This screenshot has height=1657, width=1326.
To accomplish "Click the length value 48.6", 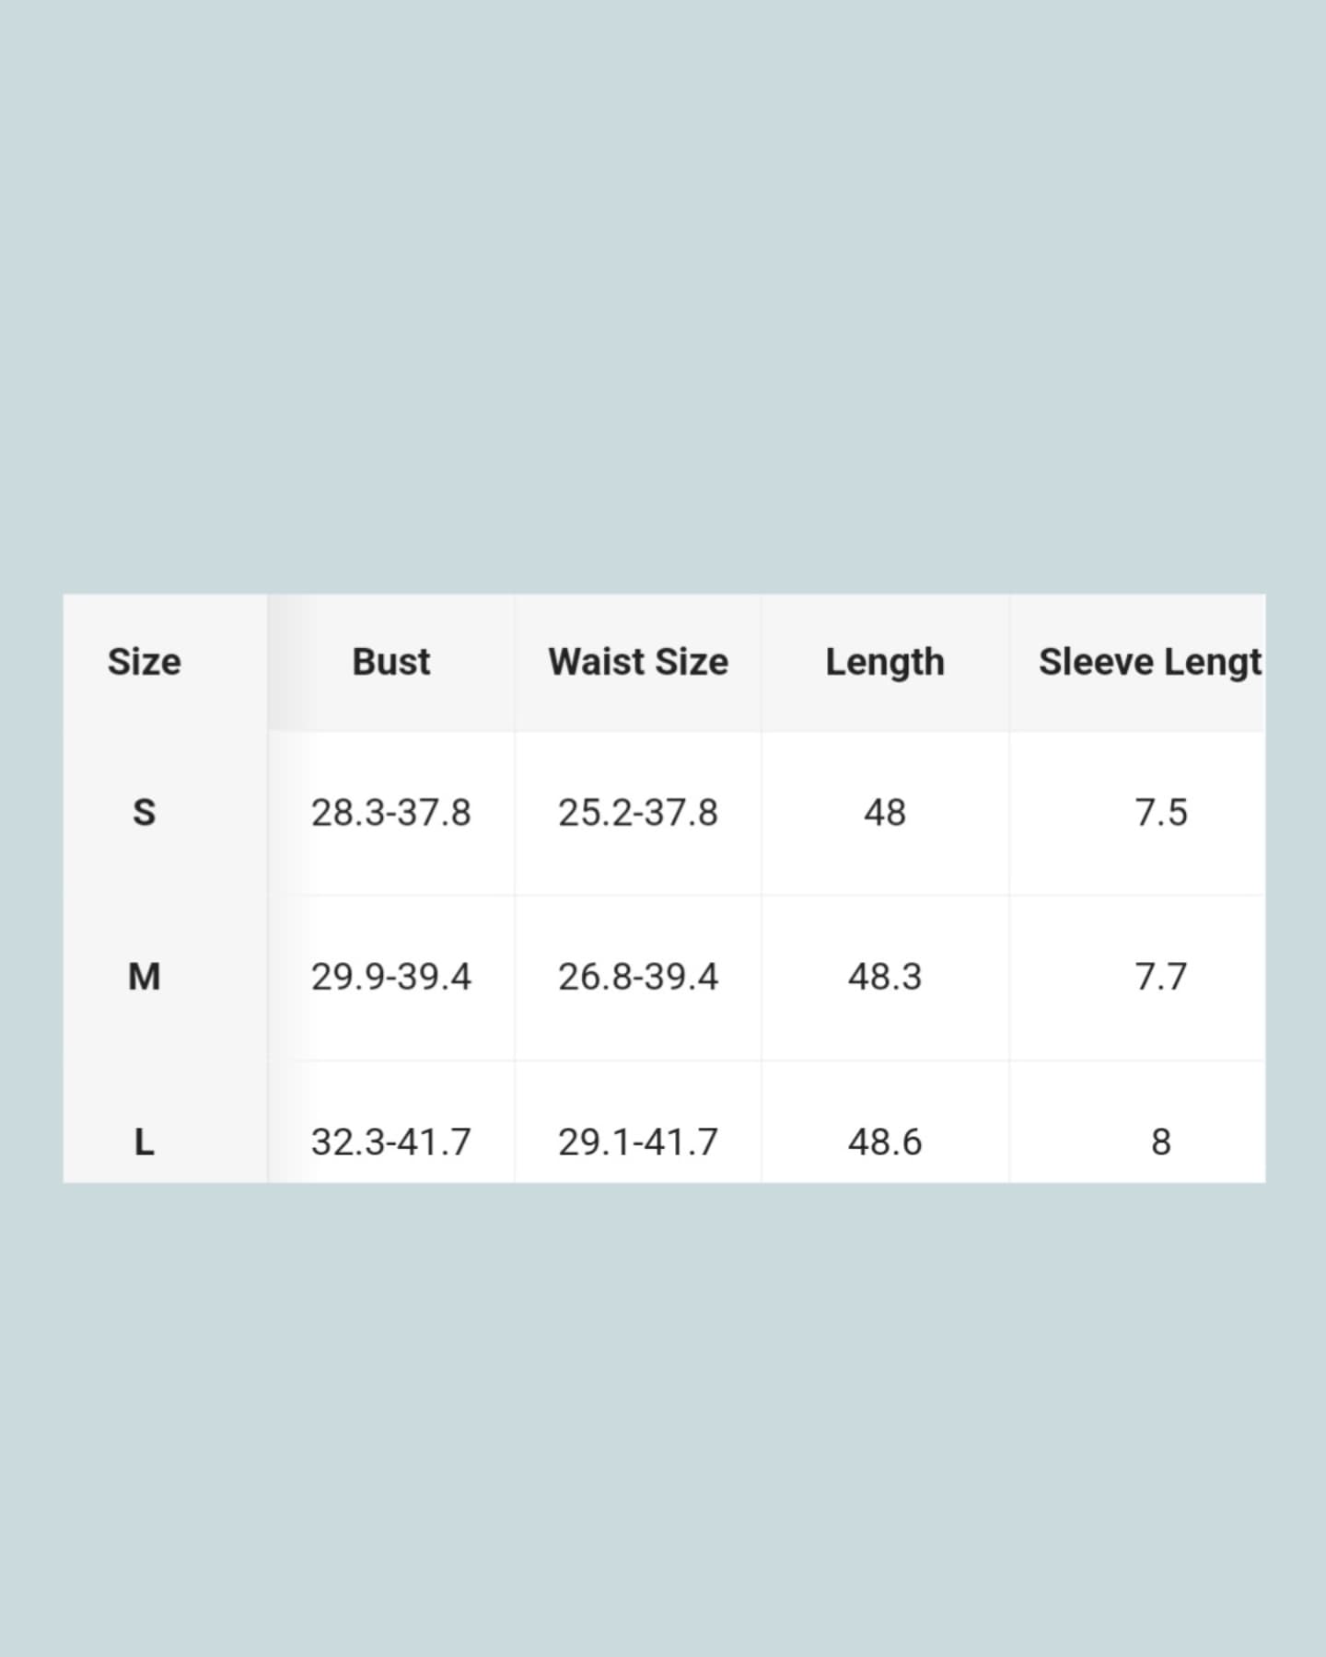I will click(x=885, y=1142).
